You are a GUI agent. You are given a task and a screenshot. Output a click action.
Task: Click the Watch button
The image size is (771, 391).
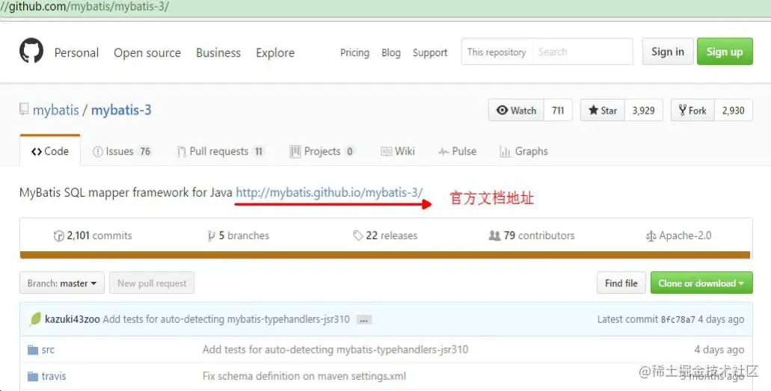tap(516, 110)
